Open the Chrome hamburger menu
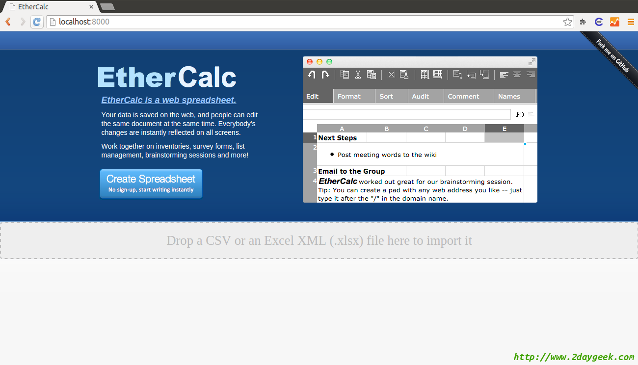The image size is (638, 365). point(631,22)
